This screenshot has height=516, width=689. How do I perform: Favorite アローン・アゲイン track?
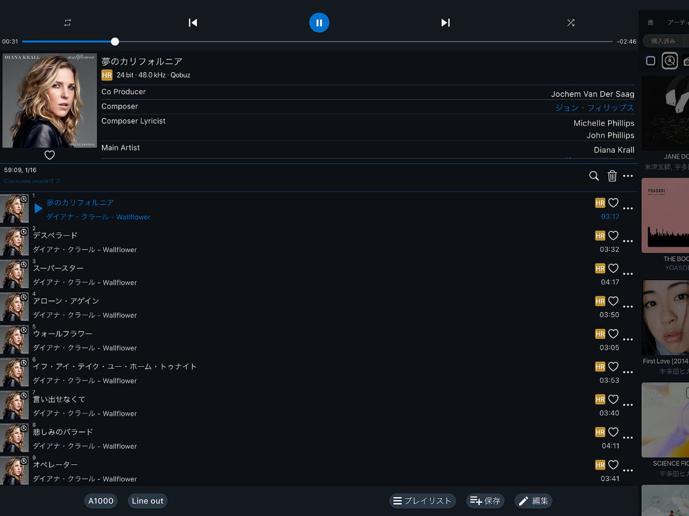click(613, 301)
